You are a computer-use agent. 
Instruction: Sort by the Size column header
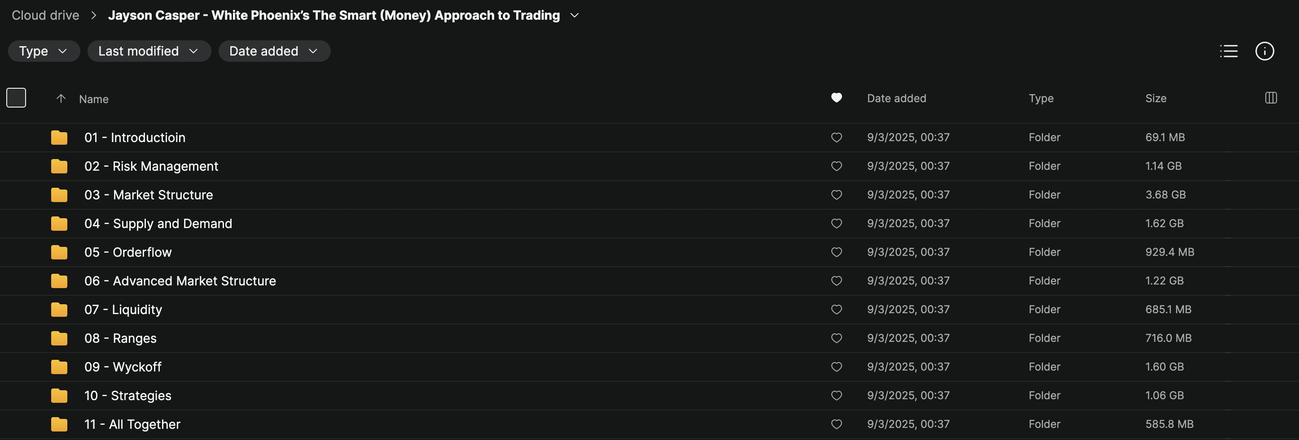1155,98
